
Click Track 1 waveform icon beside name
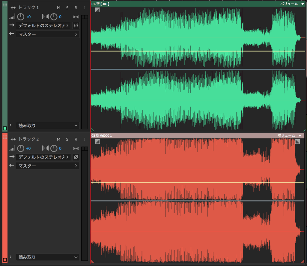[x=13, y=8]
